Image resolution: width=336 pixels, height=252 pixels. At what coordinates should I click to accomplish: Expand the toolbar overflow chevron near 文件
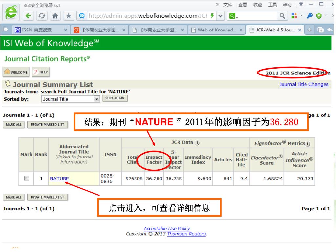point(218,5)
